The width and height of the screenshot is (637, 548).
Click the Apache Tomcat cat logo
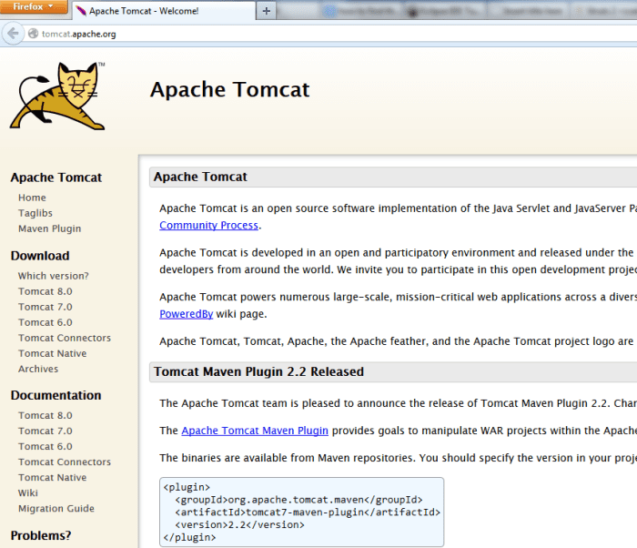coord(56,95)
